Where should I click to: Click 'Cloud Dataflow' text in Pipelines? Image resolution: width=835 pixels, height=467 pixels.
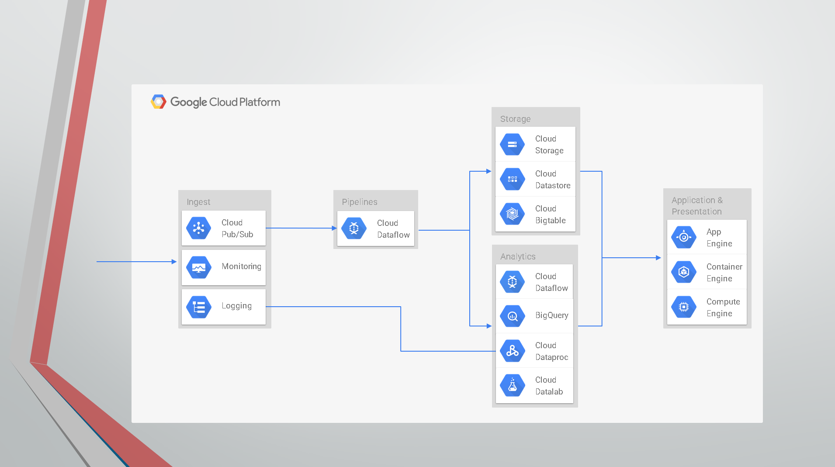[393, 229]
